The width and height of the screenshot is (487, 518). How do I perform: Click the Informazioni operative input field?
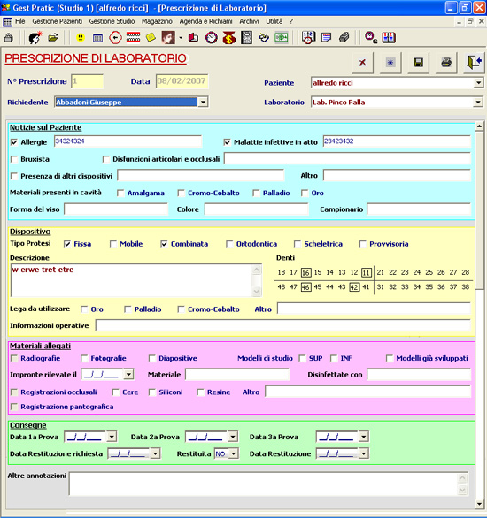click(x=282, y=325)
